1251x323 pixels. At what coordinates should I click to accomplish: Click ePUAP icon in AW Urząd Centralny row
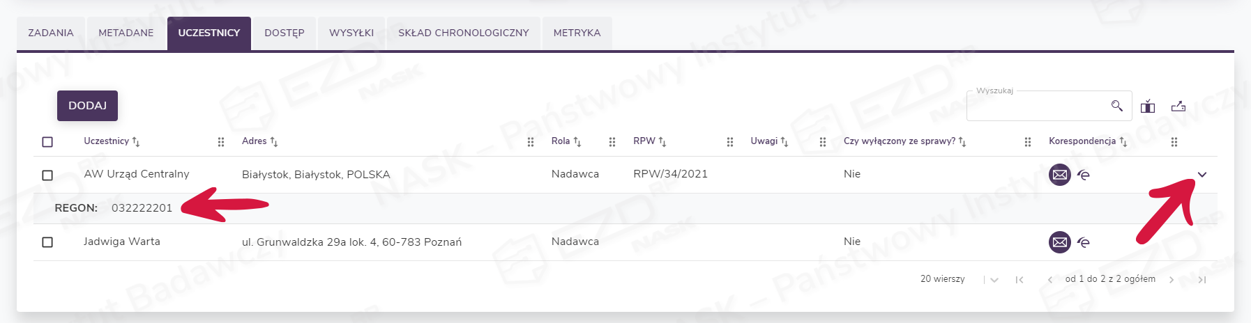point(1083,175)
